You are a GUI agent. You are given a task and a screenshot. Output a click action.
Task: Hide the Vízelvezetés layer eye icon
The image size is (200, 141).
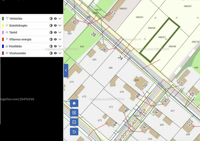click(x=55, y=53)
